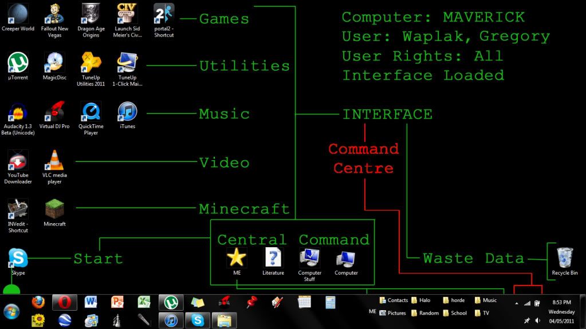Open the calendar icon on the taskbar
The width and height of the screenshot is (586, 329).
pos(304,302)
